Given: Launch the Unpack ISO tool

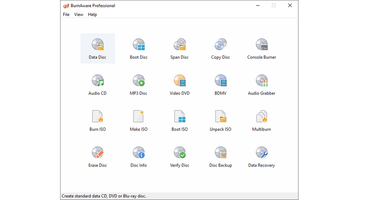Looking at the screenshot, I should click(220, 121).
